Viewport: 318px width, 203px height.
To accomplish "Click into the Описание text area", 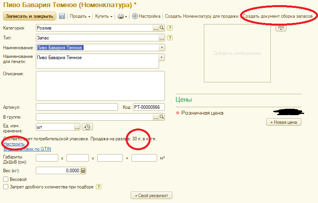I will point(100,86).
